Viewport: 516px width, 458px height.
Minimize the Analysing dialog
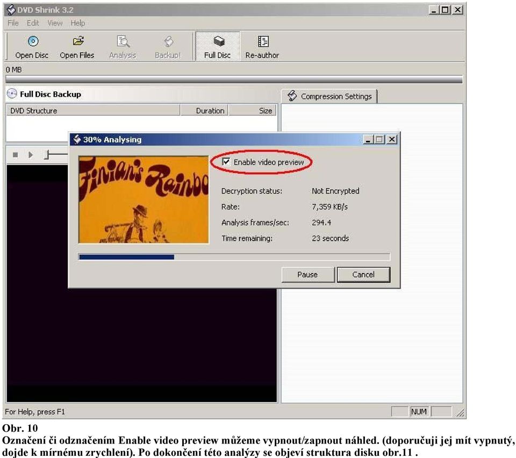pos(368,140)
